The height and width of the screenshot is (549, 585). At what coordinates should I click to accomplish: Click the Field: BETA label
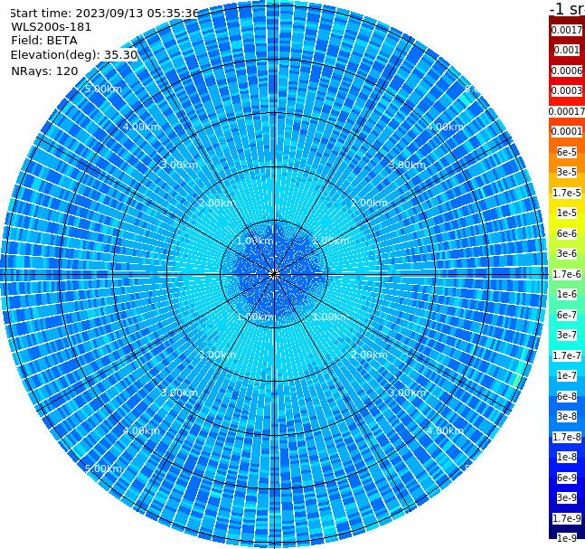(x=44, y=41)
